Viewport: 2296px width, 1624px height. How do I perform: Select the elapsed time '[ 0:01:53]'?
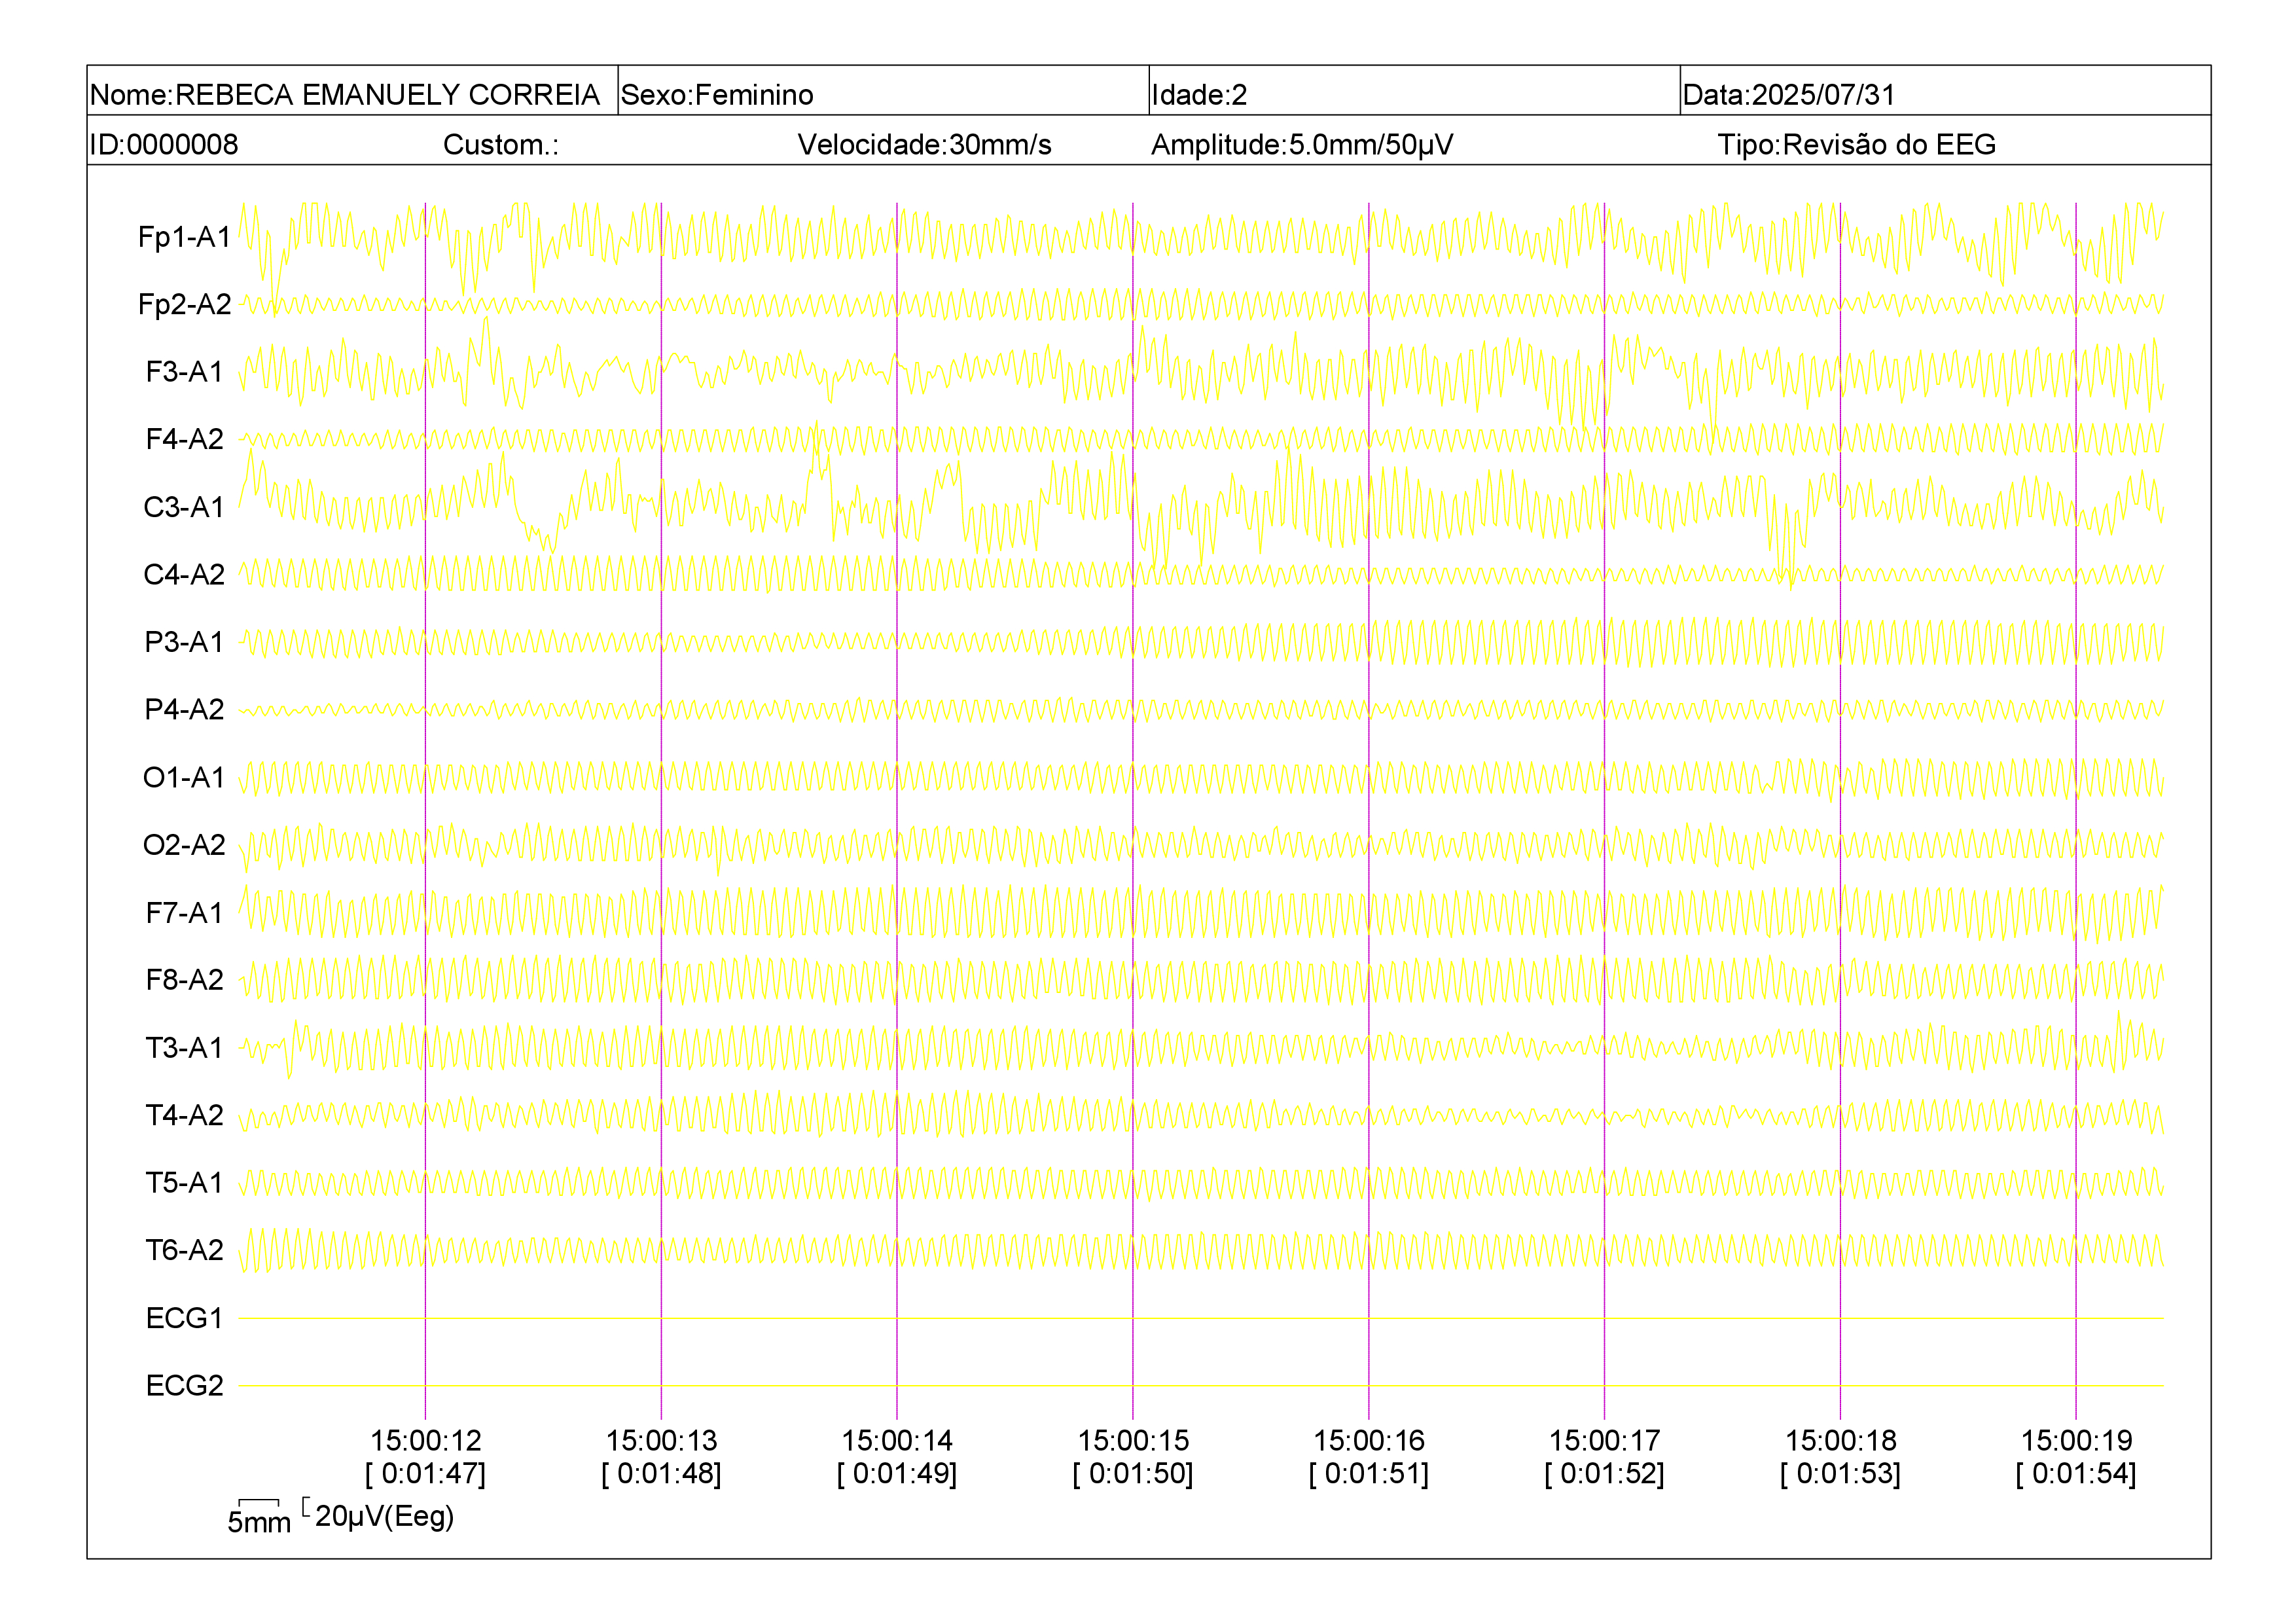1841,1474
